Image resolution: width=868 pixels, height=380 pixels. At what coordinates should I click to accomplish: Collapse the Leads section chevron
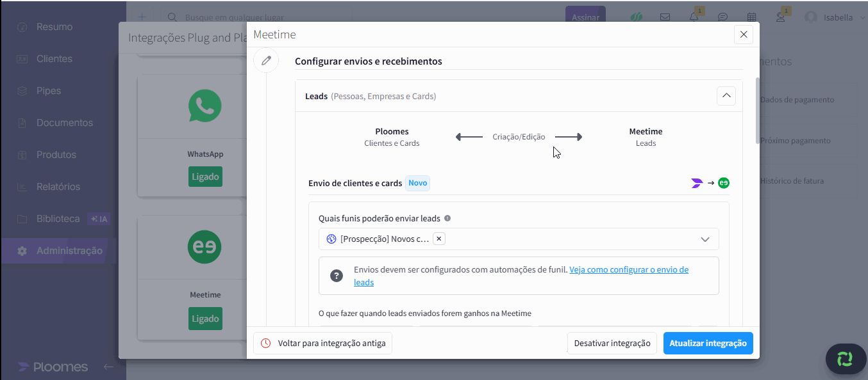(726, 96)
